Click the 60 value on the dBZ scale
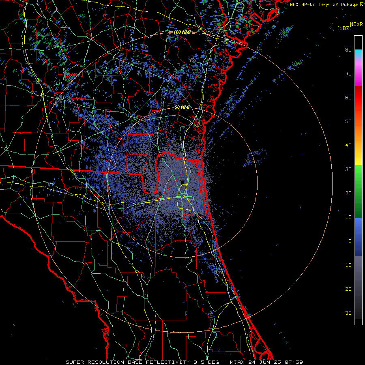The image size is (365, 365). click(348, 97)
